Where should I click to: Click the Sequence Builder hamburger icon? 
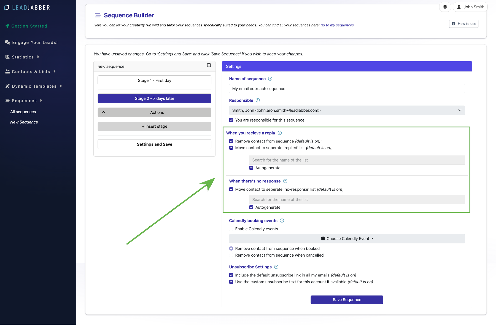coord(98,15)
